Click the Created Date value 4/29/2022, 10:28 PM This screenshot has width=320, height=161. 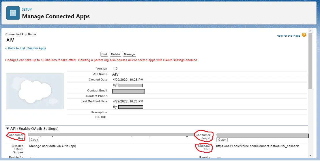coord(128,80)
